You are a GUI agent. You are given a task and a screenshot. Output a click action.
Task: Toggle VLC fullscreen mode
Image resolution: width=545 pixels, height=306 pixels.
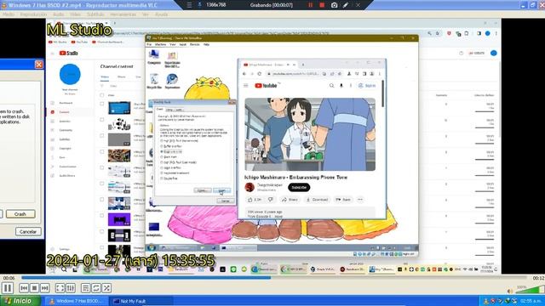[x=60, y=288]
